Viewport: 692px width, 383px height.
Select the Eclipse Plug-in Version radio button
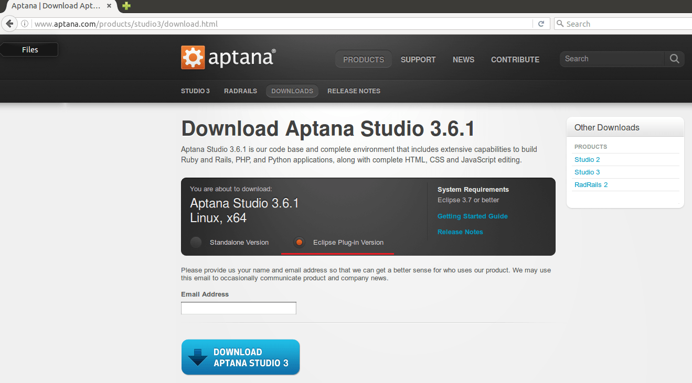pos(299,242)
